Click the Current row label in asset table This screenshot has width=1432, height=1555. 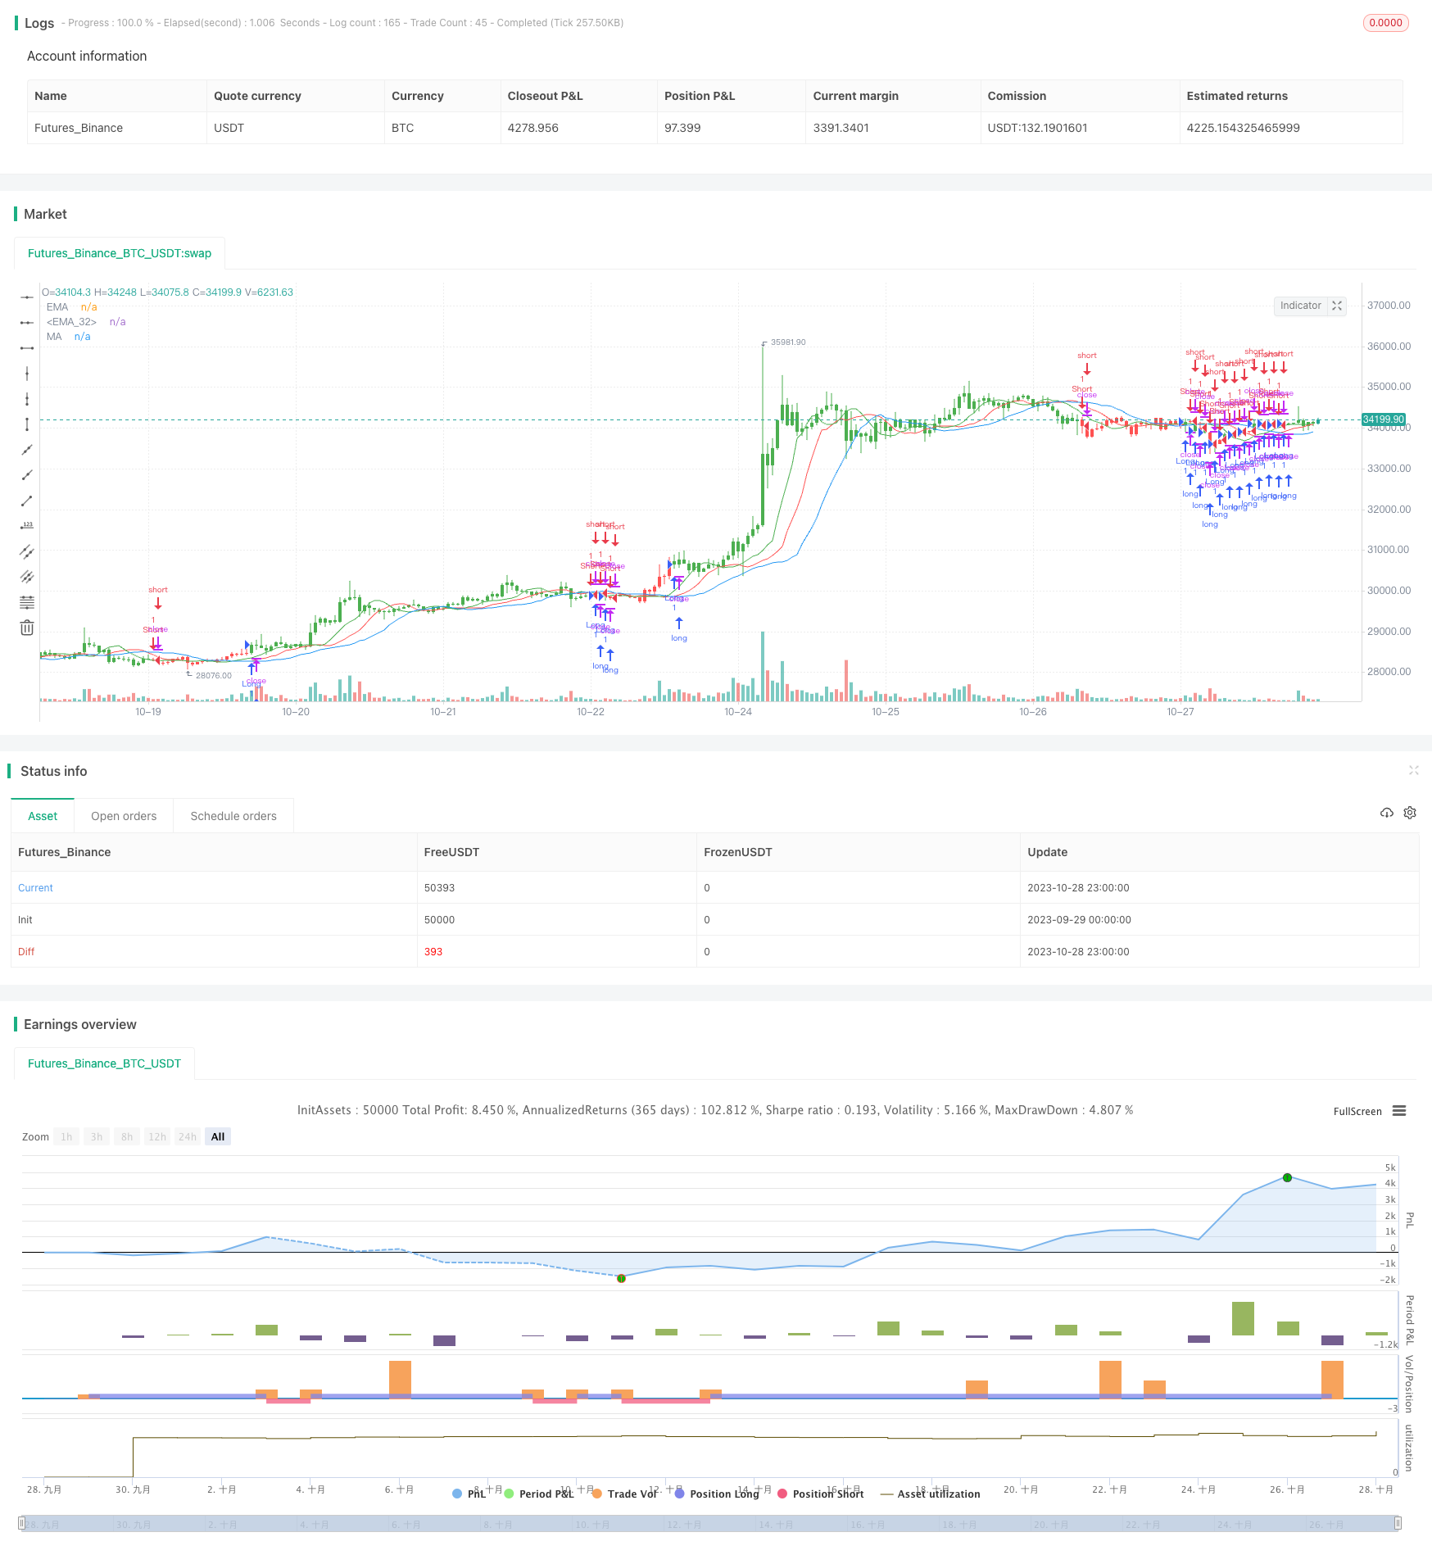tap(35, 887)
